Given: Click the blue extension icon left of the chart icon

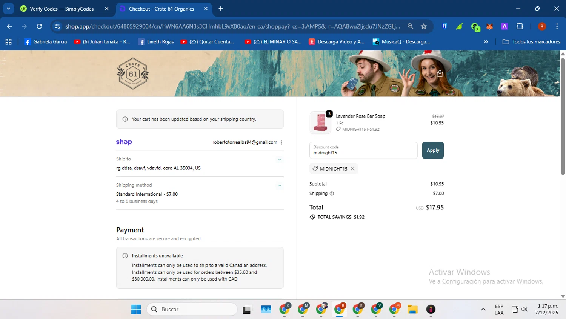Looking at the screenshot, I should coord(444,26).
